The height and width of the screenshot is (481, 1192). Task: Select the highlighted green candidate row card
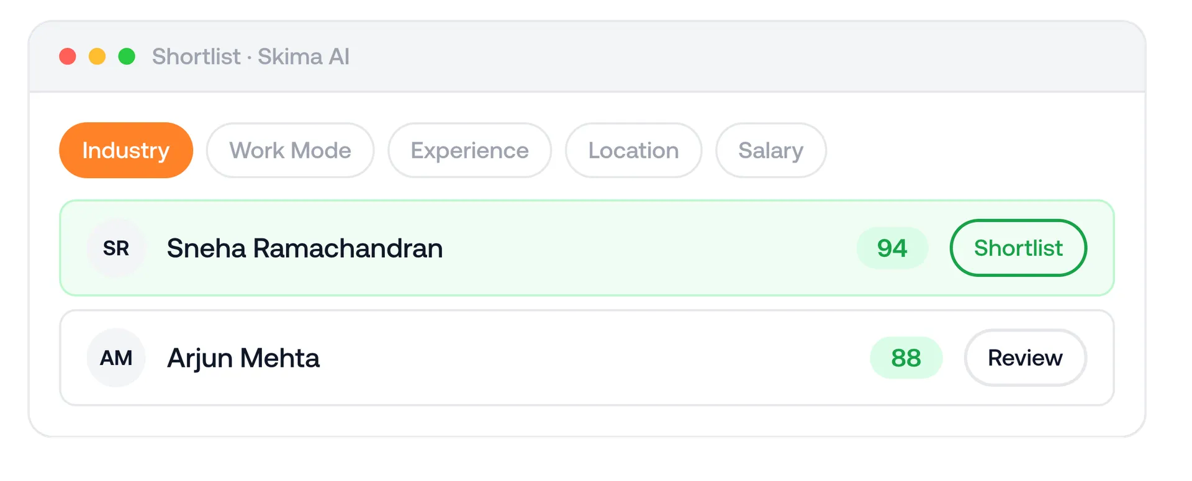(x=587, y=248)
